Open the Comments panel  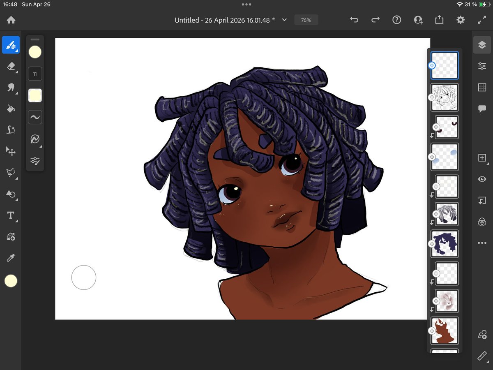point(482,109)
